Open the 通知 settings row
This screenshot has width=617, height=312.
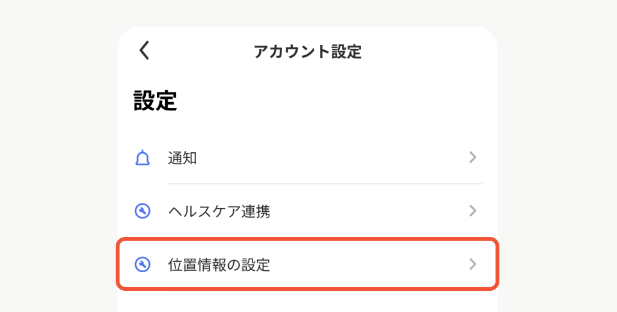[x=307, y=158]
